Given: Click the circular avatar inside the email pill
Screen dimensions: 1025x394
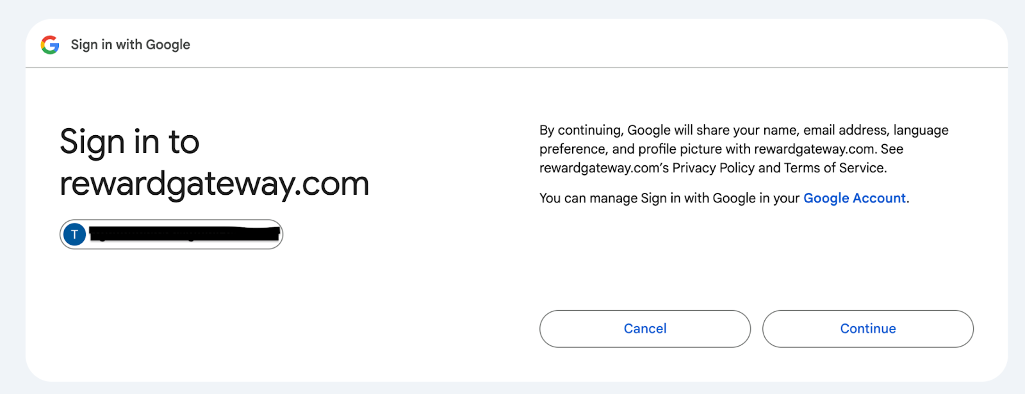Looking at the screenshot, I should [x=75, y=234].
